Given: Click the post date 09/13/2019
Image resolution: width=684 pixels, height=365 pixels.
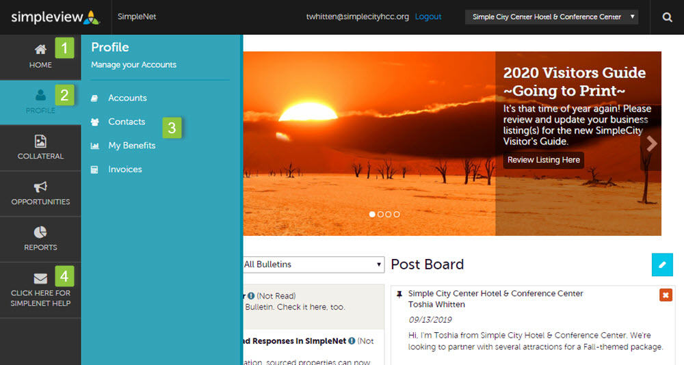Looking at the screenshot, I should (430, 320).
